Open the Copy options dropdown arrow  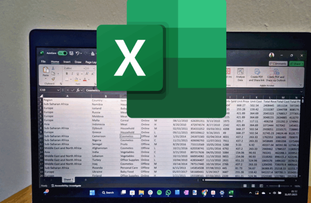[58, 74]
